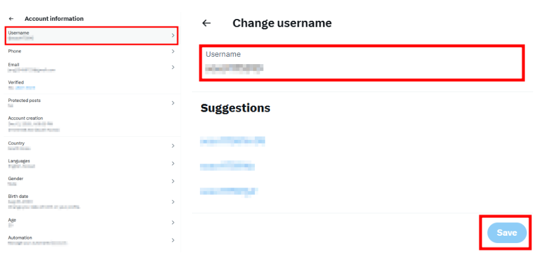Open Country using its chevron arrow
This screenshot has height=265, width=538.
point(173,146)
